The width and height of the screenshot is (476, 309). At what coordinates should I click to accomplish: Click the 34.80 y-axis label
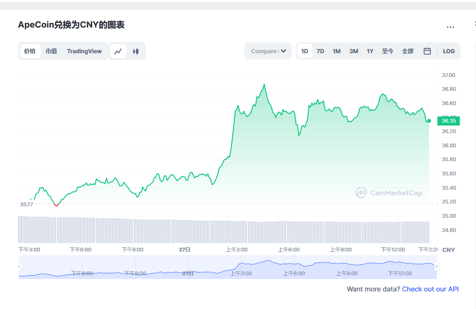[449, 230]
